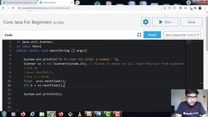Click the install app icon in the address bar
208x117 pixels.
(x=165, y=8)
